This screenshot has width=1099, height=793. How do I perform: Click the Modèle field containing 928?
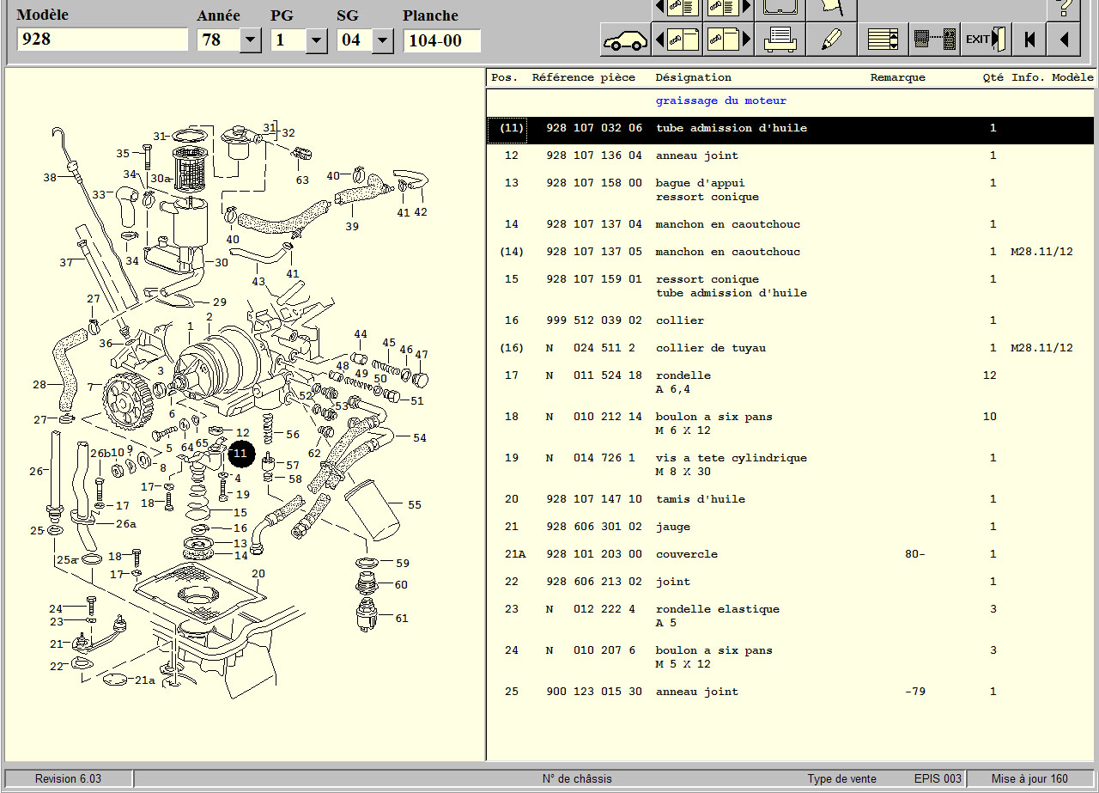(x=102, y=40)
